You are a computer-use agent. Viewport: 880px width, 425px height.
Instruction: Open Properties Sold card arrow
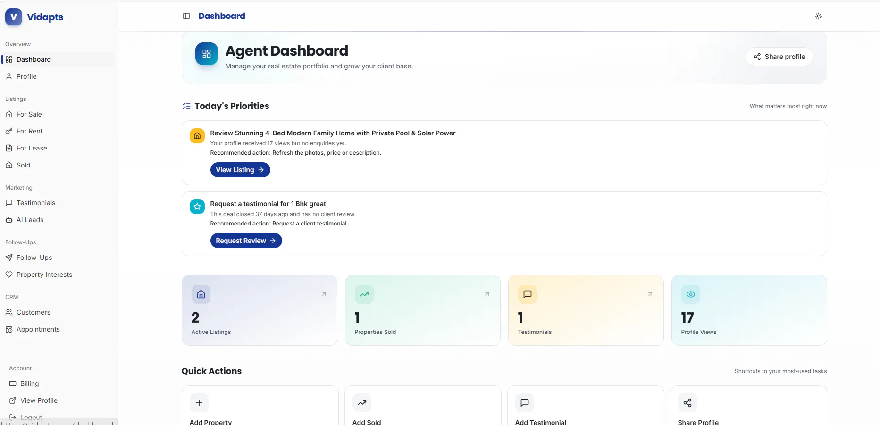(x=487, y=294)
